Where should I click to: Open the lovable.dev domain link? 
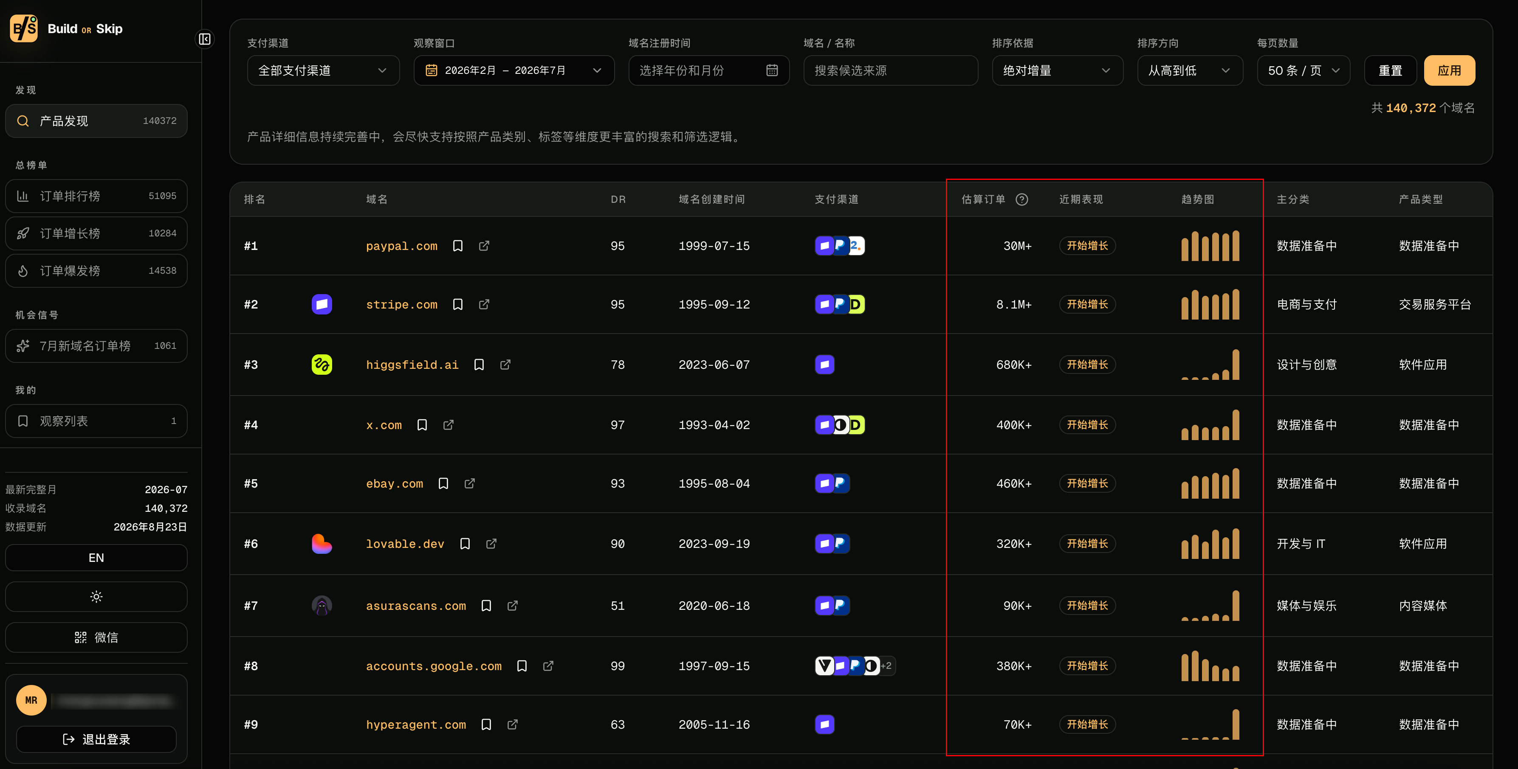[405, 544]
